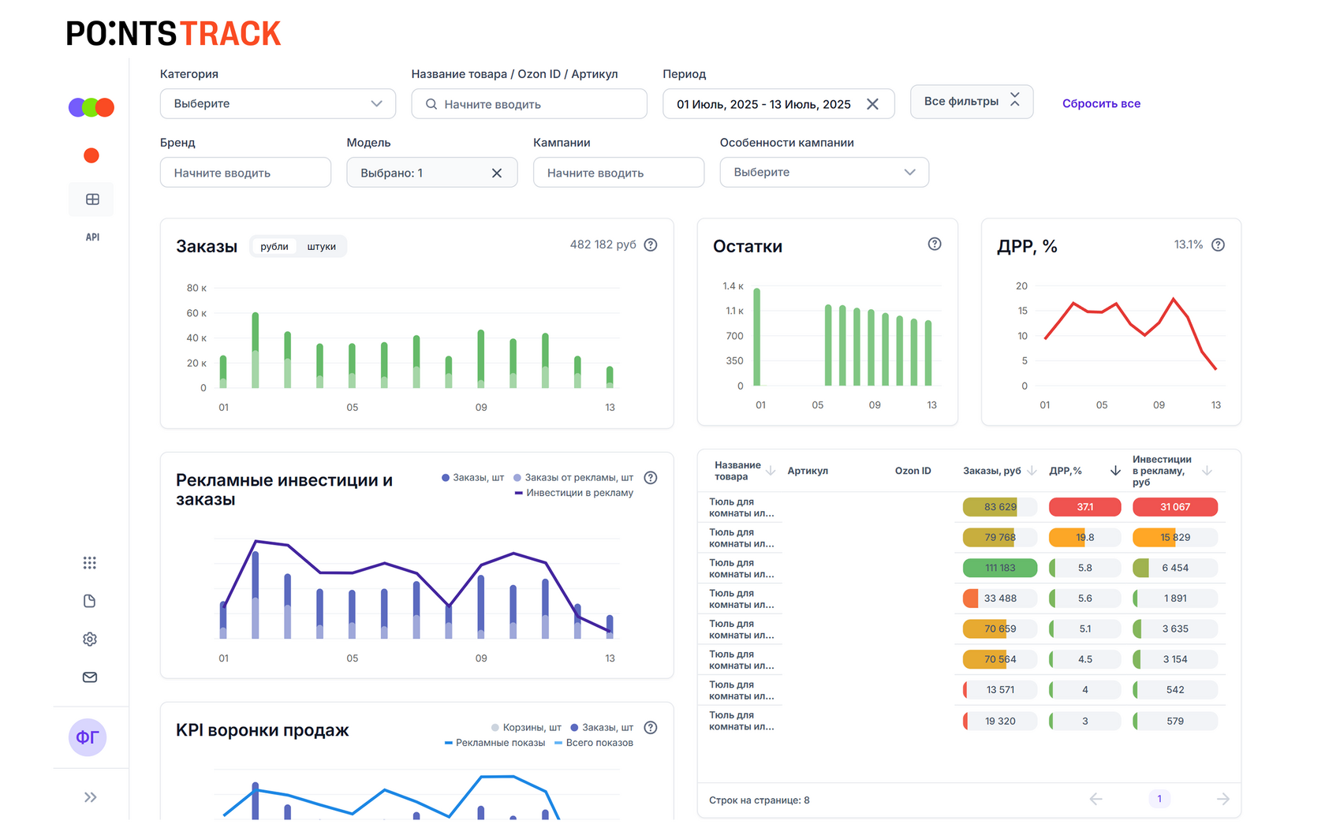This screenshot has width=1325, height=828.
Task: Sort by ДРР,% in the product table
Action: point(1114,471)
